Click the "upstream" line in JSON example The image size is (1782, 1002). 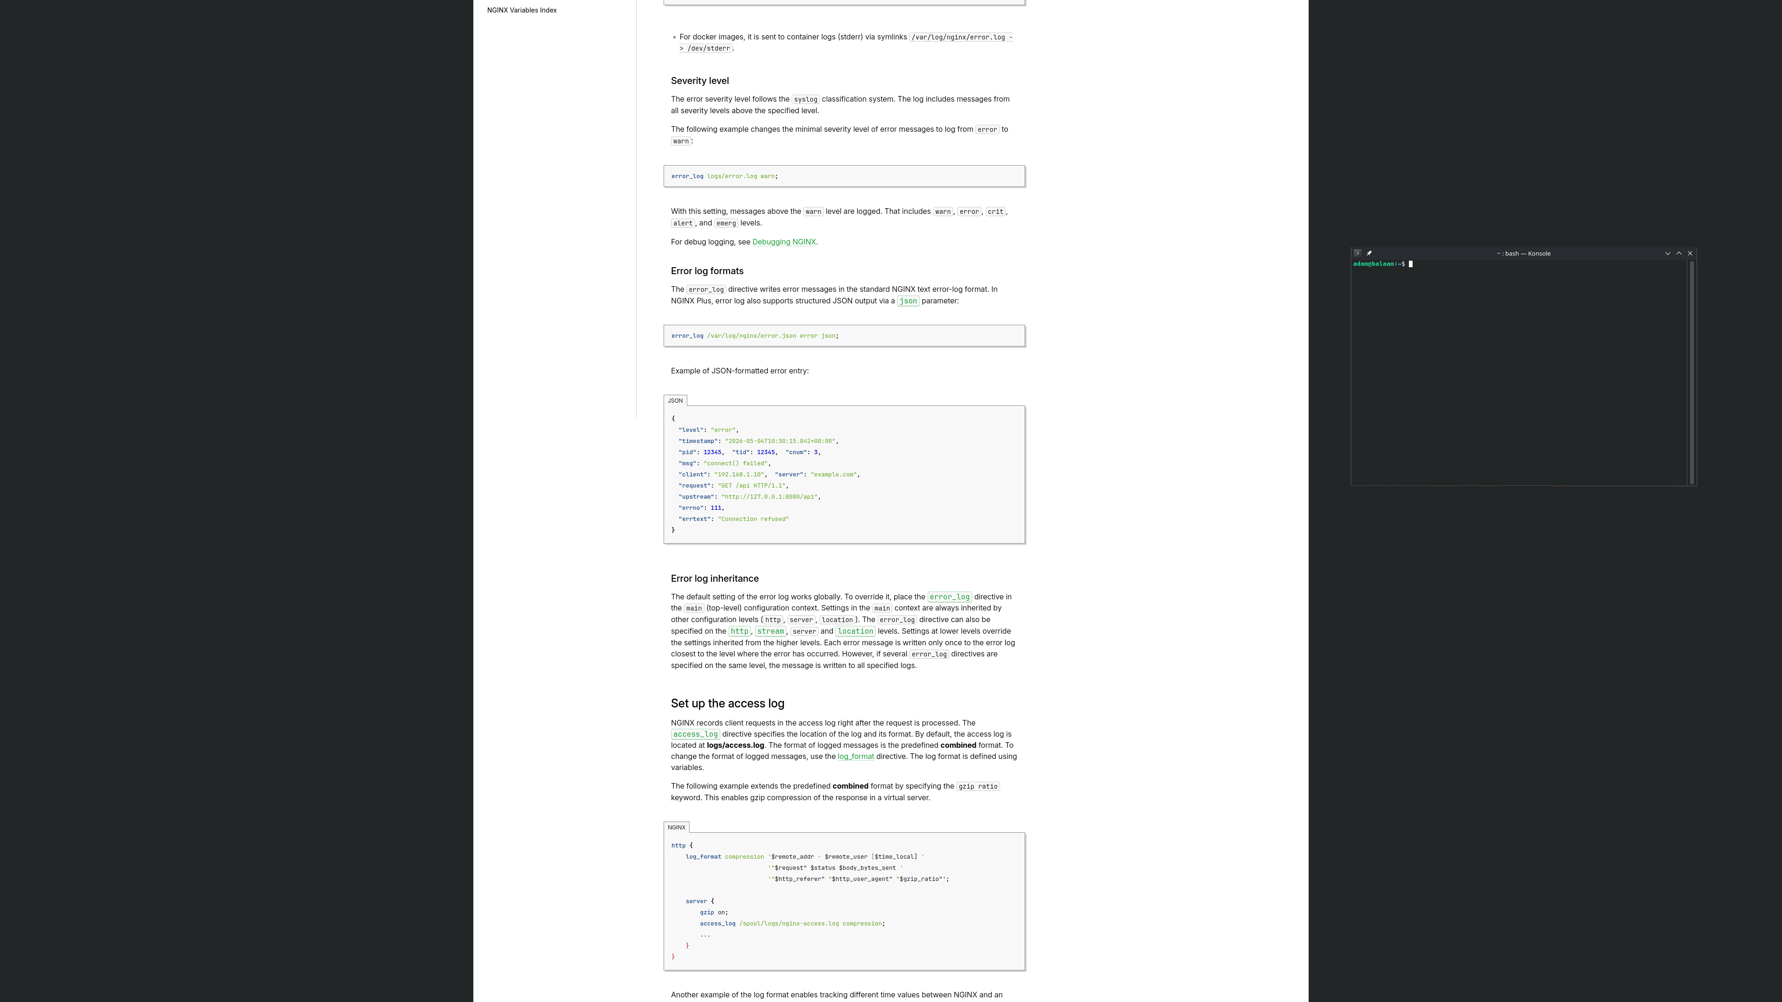[749, 496]
